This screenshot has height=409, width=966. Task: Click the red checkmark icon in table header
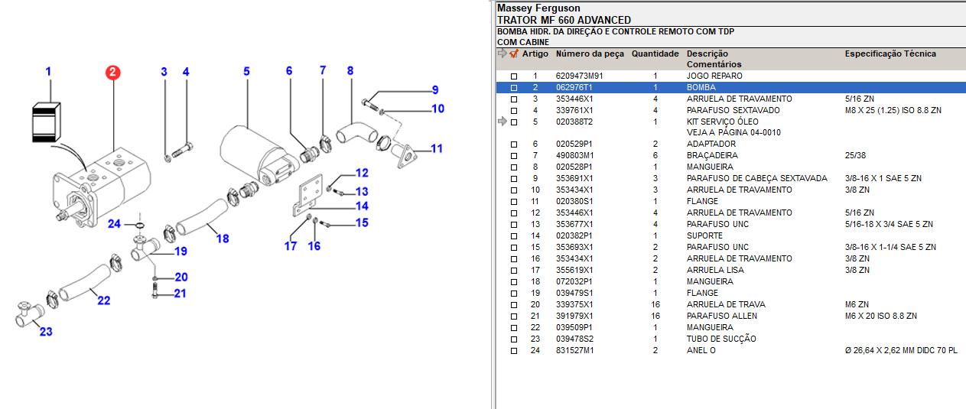(x=514, y=54)
